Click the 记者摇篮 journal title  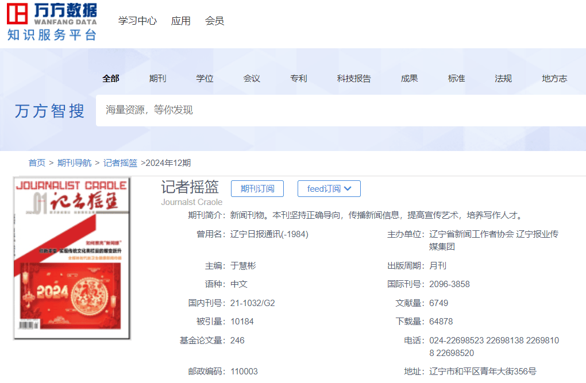tap(190, 187)
